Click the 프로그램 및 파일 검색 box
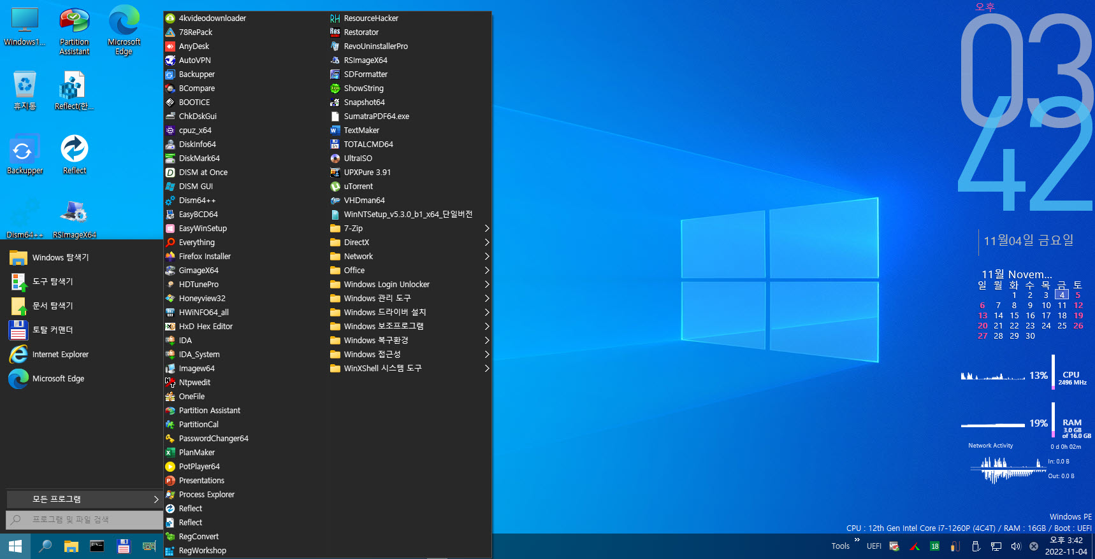1095x559 pixels. click(84, 520)
